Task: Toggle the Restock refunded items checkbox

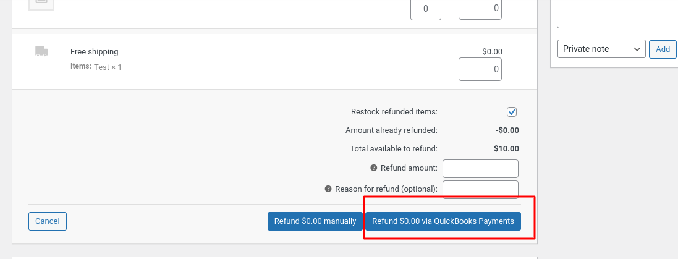Action: pos(512,112)
